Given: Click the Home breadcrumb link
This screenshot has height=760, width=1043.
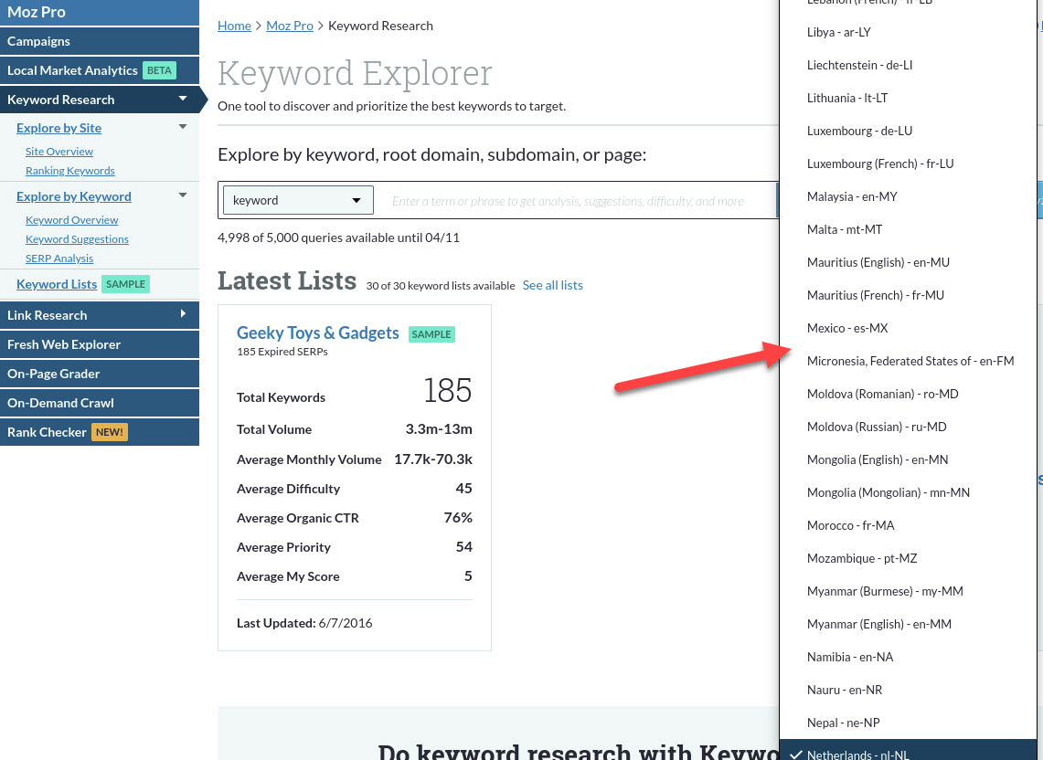Looking at the screenshot, I should (x=234, y=26).
